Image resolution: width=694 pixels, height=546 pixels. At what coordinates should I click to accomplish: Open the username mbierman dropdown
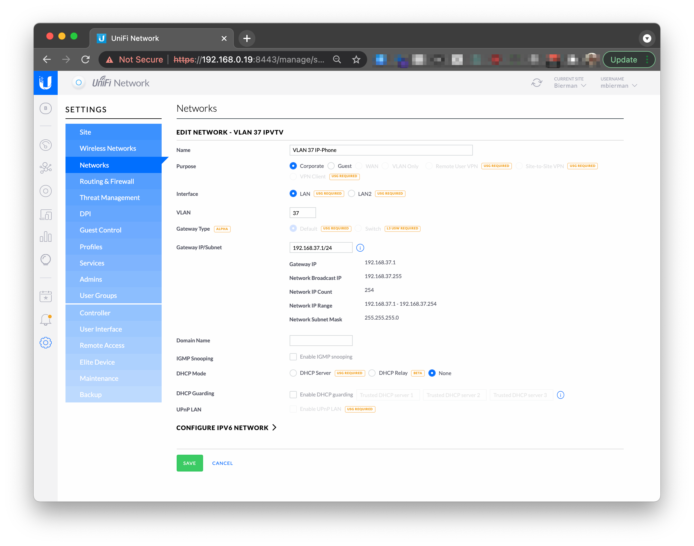pos(619,86)
